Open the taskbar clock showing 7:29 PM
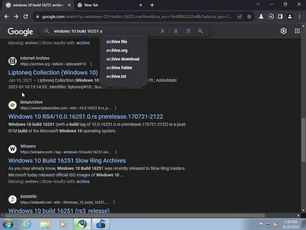306x230 pixels. coord(291,224)
